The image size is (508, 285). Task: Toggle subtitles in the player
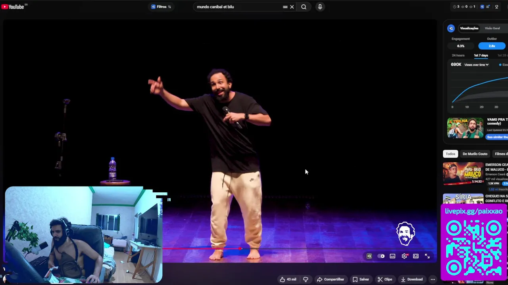tap(393, 256)
